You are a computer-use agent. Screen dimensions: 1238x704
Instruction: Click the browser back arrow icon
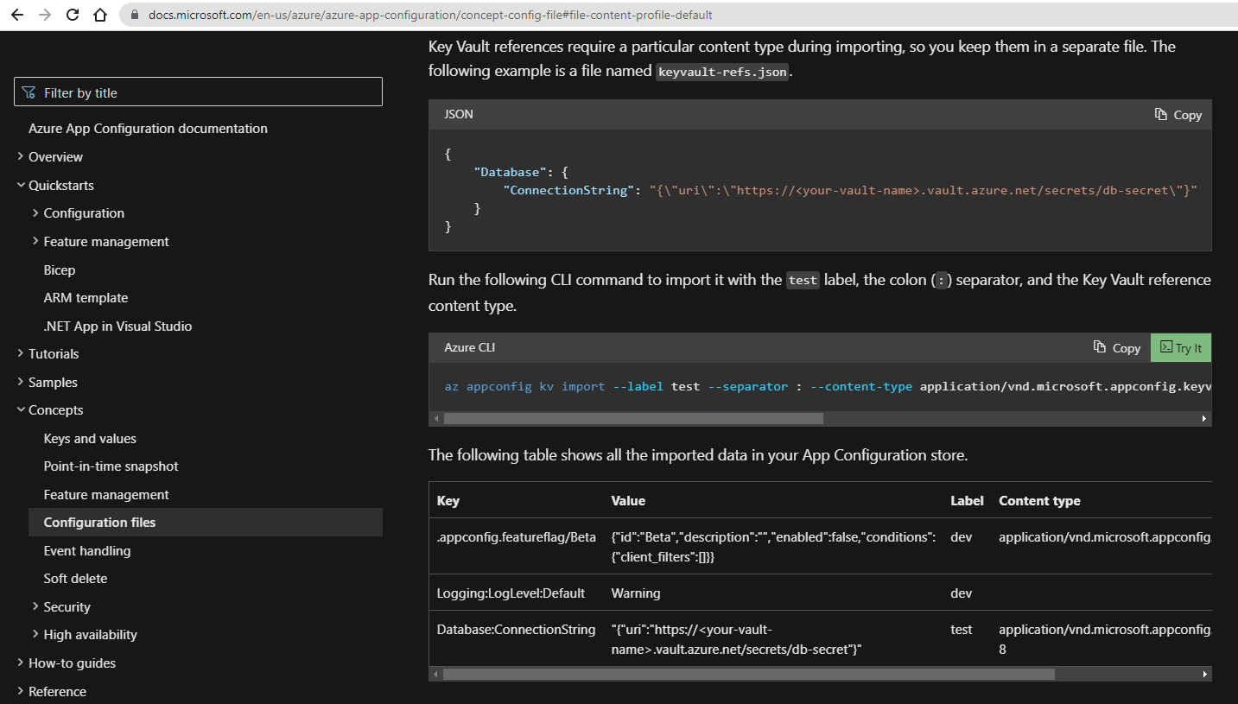coord(16,15)
